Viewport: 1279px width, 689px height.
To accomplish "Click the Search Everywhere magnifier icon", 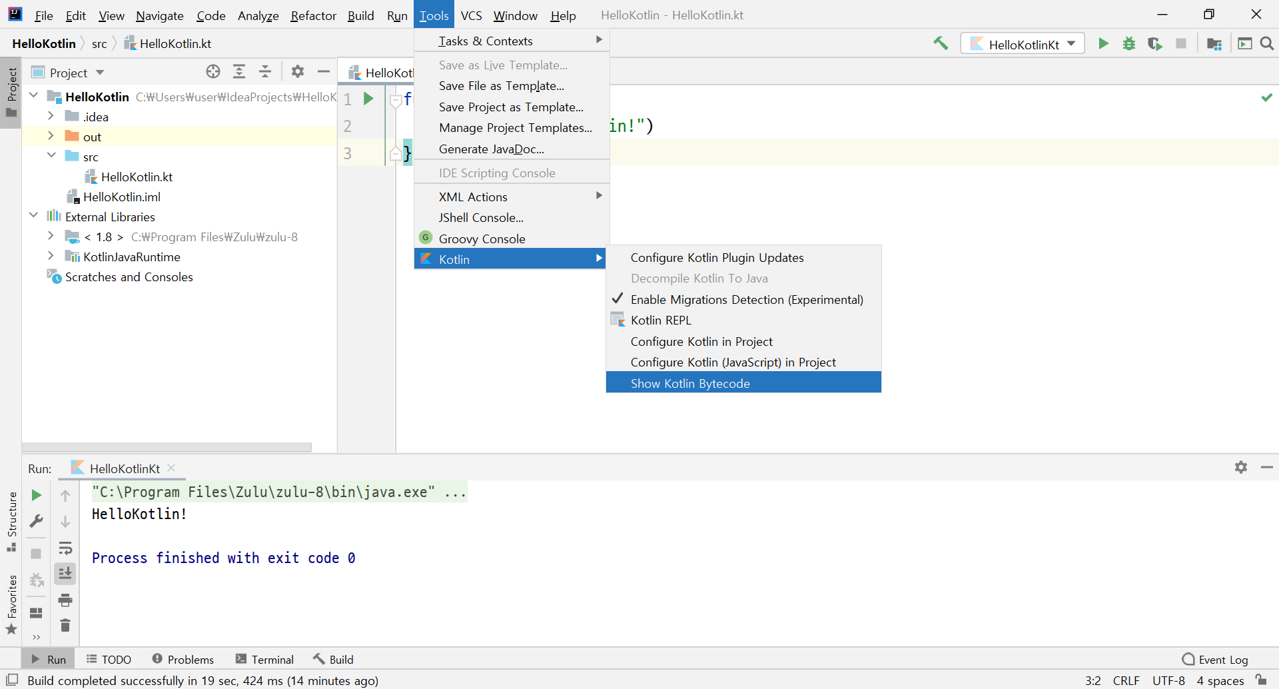I will pos(1267,44).
